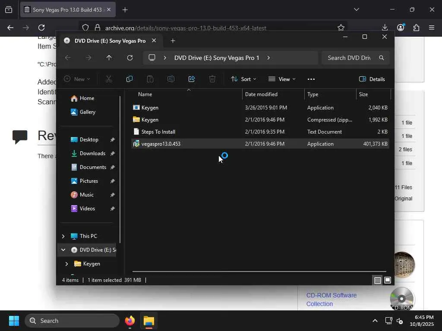Click the This PC monitor icon in address bar
The image size is (442, 331).
click(152, 58)
